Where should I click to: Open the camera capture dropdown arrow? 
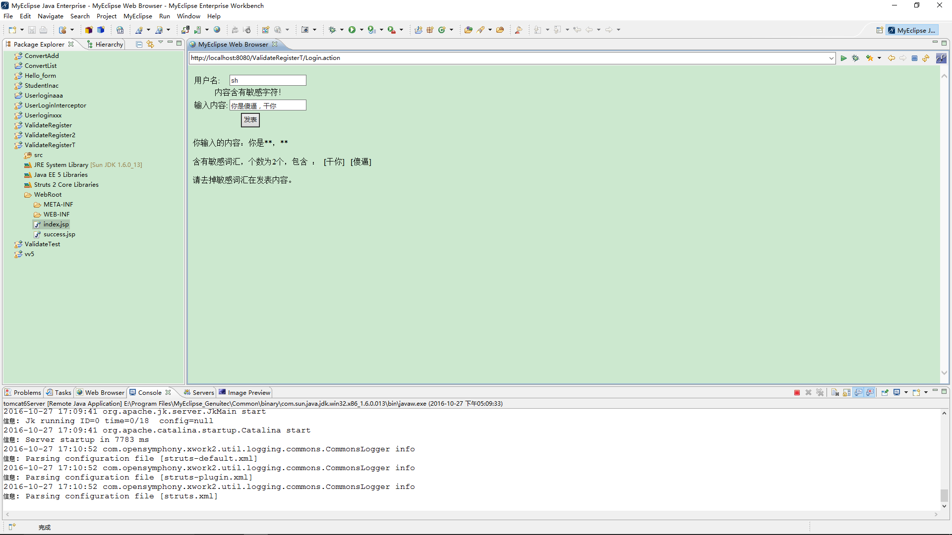(314, 30)
